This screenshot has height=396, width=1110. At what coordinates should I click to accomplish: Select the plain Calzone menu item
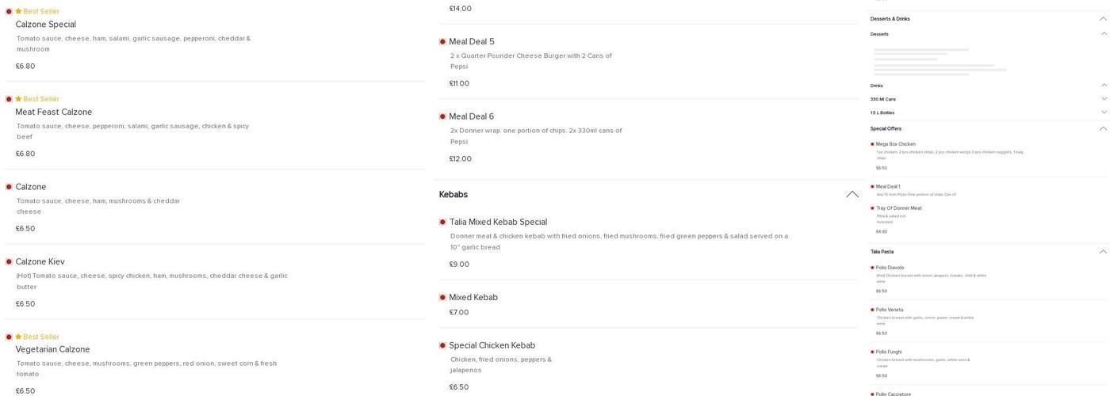[31, 187]
